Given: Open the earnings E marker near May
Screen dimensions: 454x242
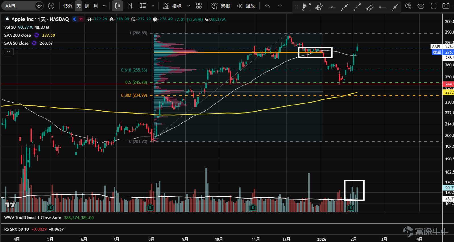Looking at the screenshot, I should [x=51, y=208].
